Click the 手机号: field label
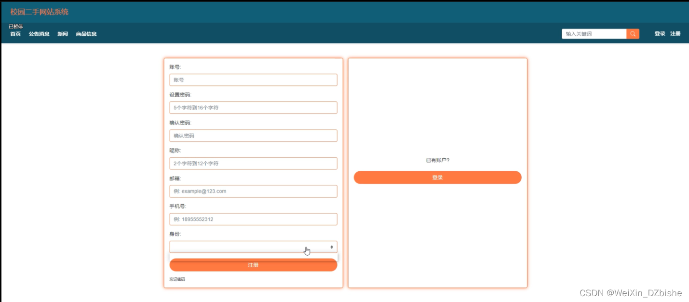The height and width of the screenshot is (302, 689). (177, 206)
